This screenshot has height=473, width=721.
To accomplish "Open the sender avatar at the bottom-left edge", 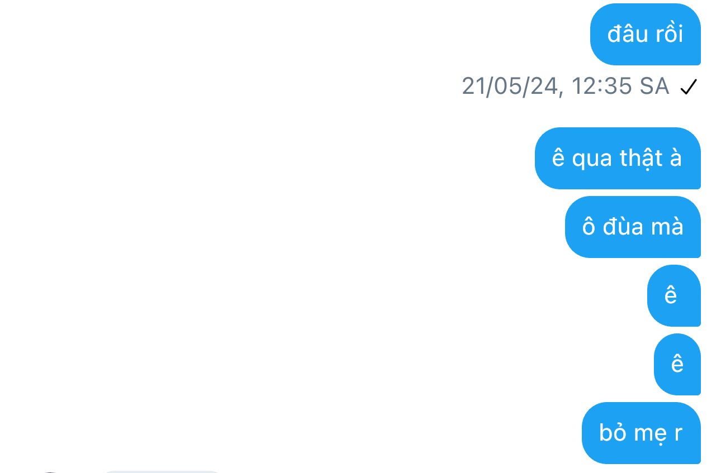I will 50,472.
